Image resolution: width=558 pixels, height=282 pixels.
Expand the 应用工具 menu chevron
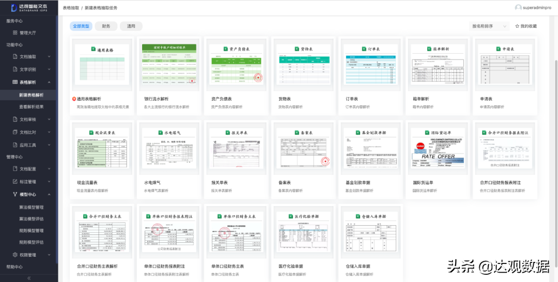click(x=49, y=145)
